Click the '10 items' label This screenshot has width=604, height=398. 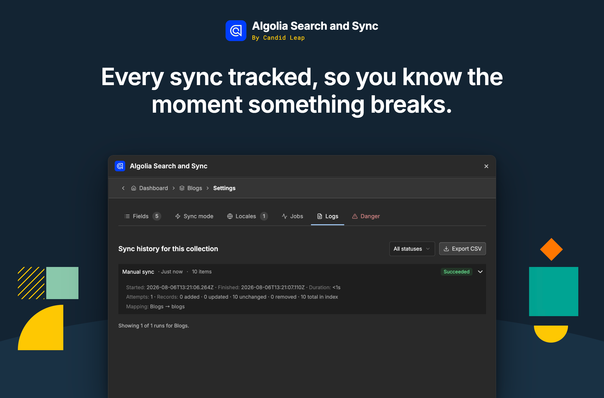[x=202, y=272]
